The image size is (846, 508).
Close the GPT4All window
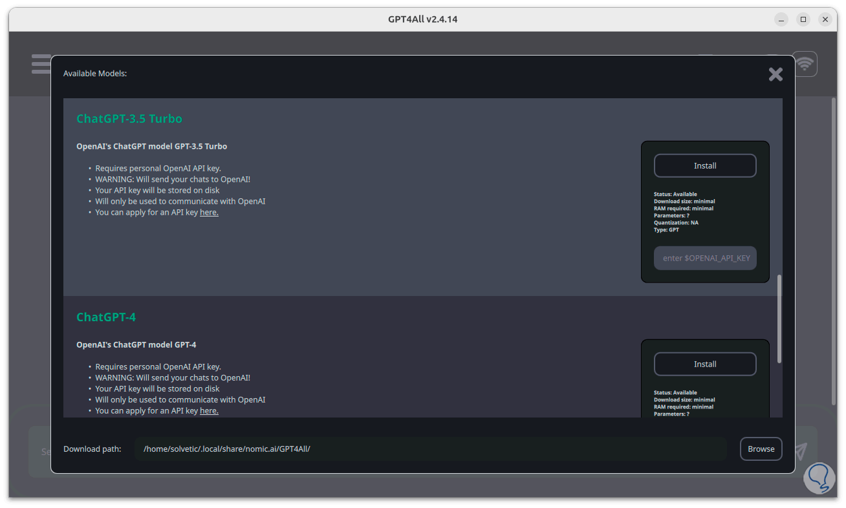pyautogui.click(x=825, y=19)
